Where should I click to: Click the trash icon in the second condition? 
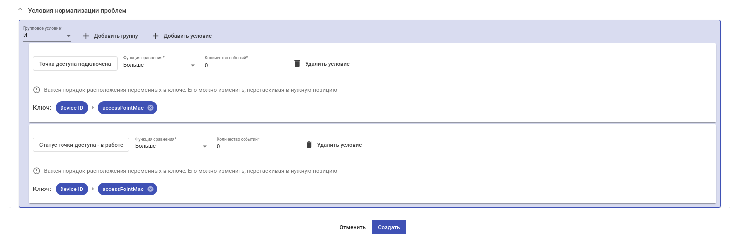pyautogui.click(x=309, y=145)
